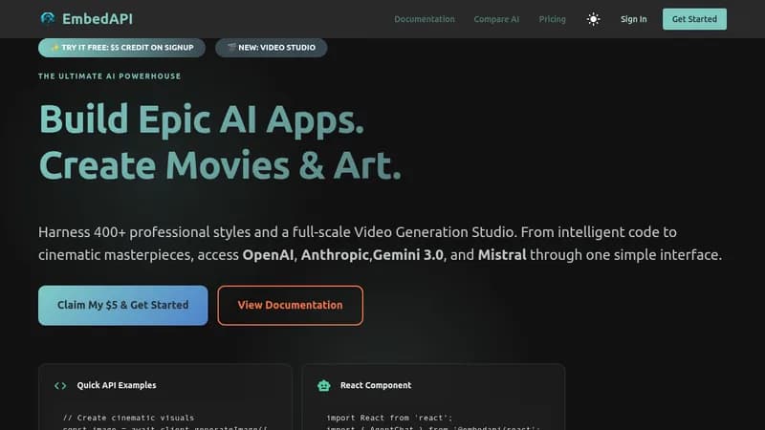Open the New: Video Studio badge
765x430 pixels.
[272, 47]
